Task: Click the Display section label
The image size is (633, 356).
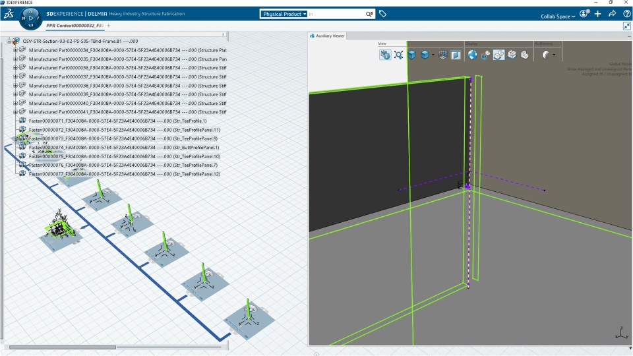Action: (x=471, y=44)
